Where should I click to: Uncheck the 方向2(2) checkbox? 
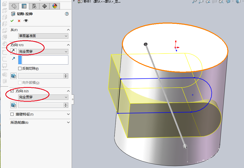[x=12, y=91]
